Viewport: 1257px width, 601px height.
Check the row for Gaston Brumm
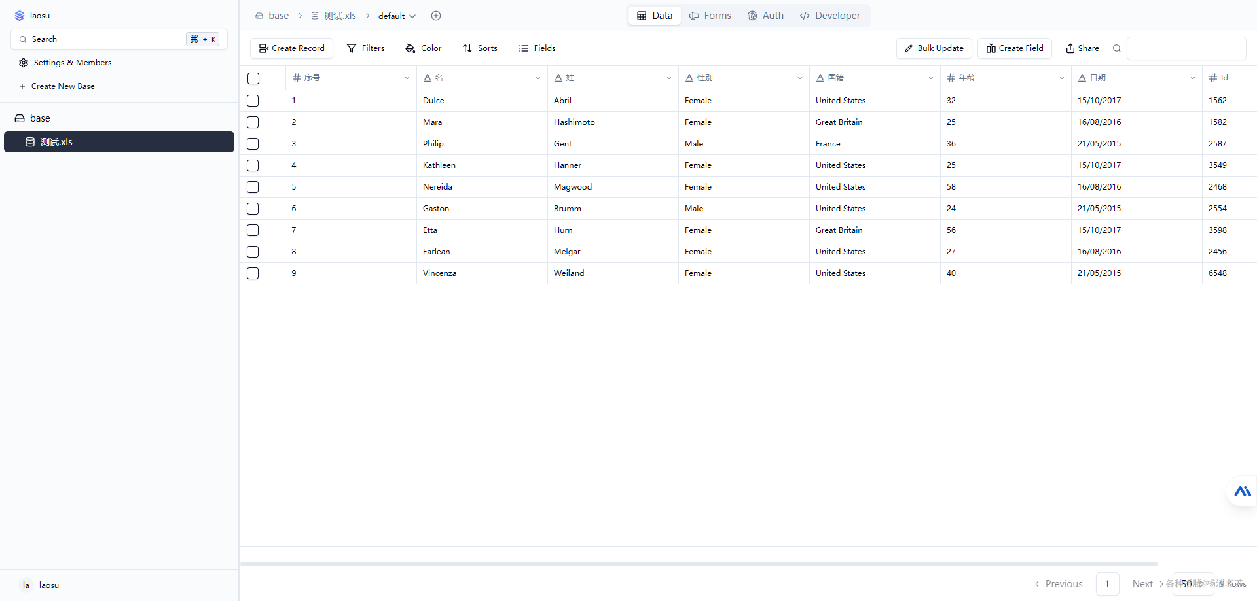tap(253, 209)
